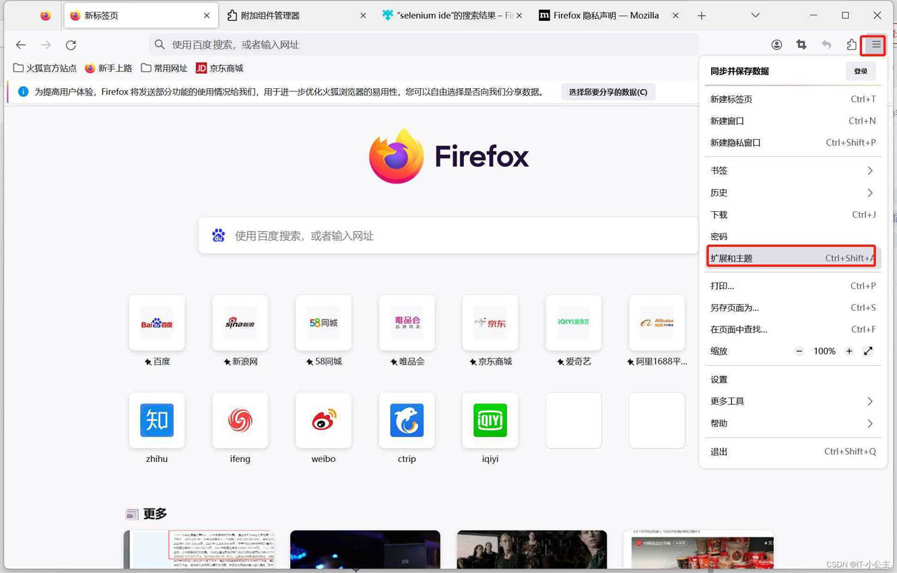Screen dimensions: 897x573
Task: Open the 爱奇艺 shortcut tile
Action: pos(574,323)
